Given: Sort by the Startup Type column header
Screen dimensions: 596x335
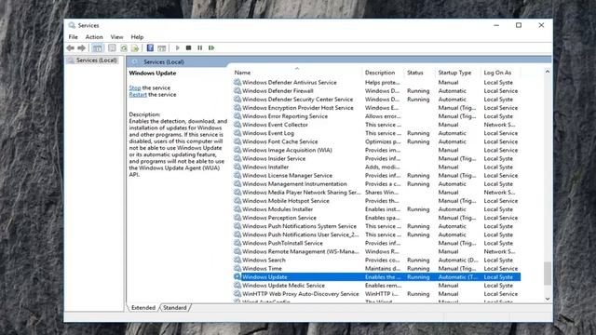Looking at the screenshot, I should 457,73.
